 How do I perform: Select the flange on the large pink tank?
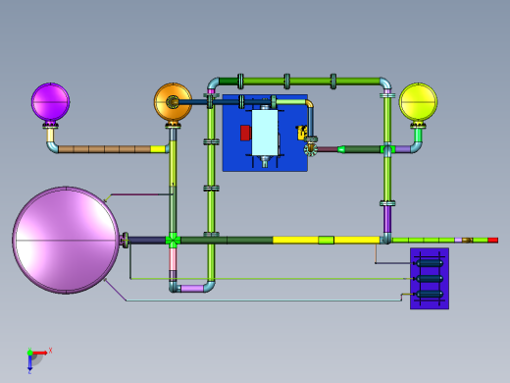pos(125,241)
